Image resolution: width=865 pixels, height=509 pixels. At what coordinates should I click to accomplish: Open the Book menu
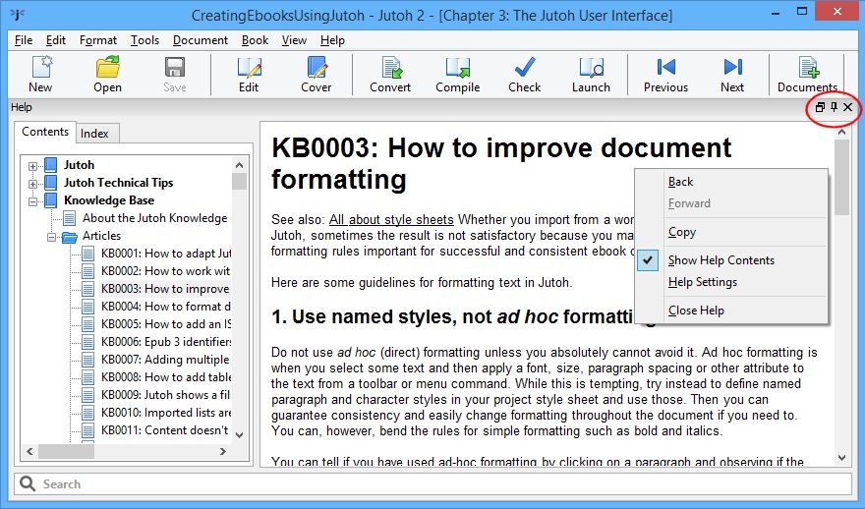click(x=255, y=40)
